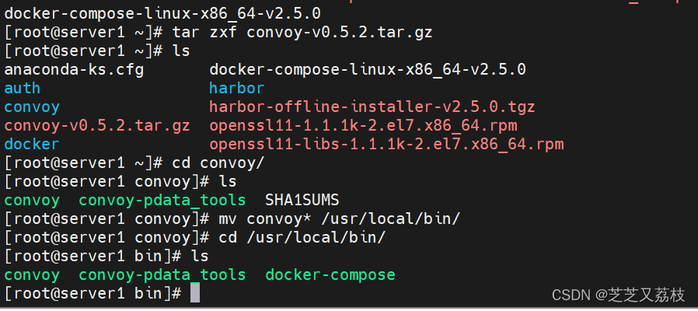Click the white 'SHA1SUMS' file name
Screen dimensions: 698x311
[x=302, y=201]
